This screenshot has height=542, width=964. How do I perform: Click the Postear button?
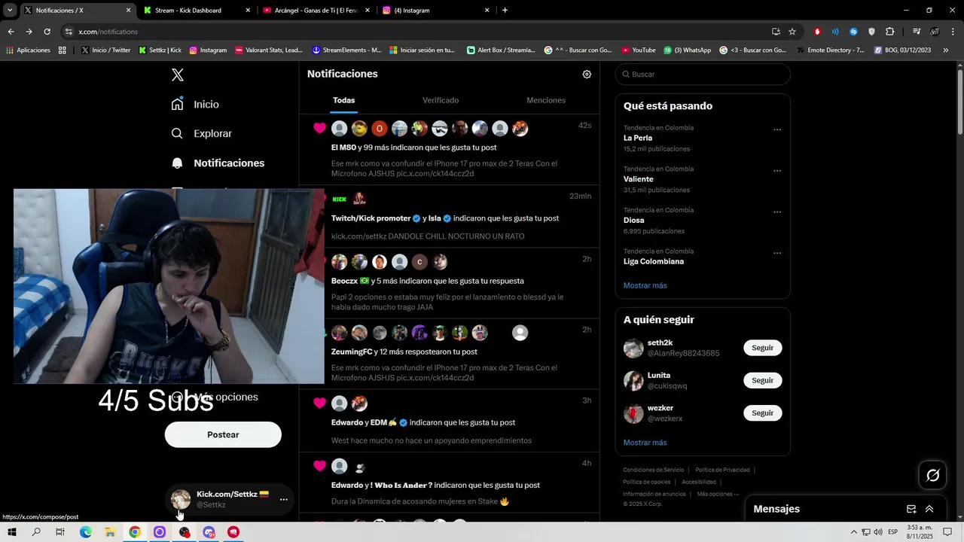coord(223,434)
